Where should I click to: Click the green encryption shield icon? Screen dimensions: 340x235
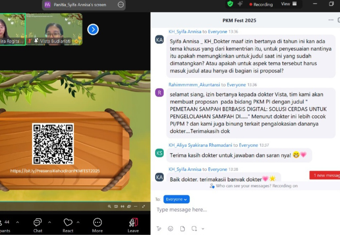pos(230,4)
